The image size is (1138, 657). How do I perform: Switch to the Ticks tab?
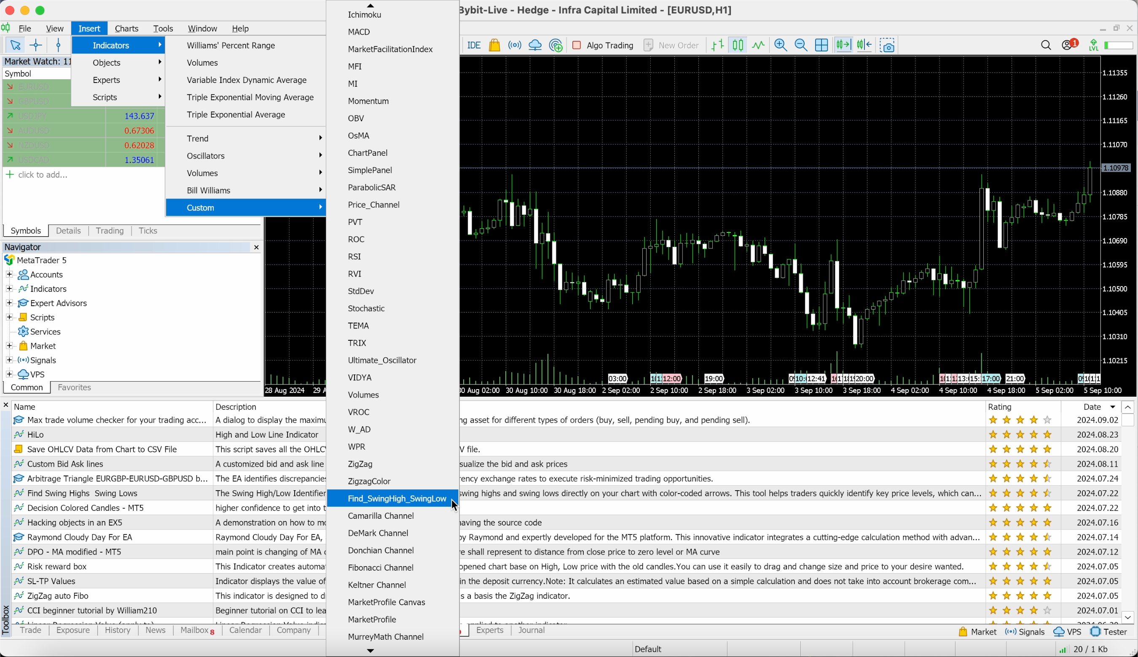(148, 231)
